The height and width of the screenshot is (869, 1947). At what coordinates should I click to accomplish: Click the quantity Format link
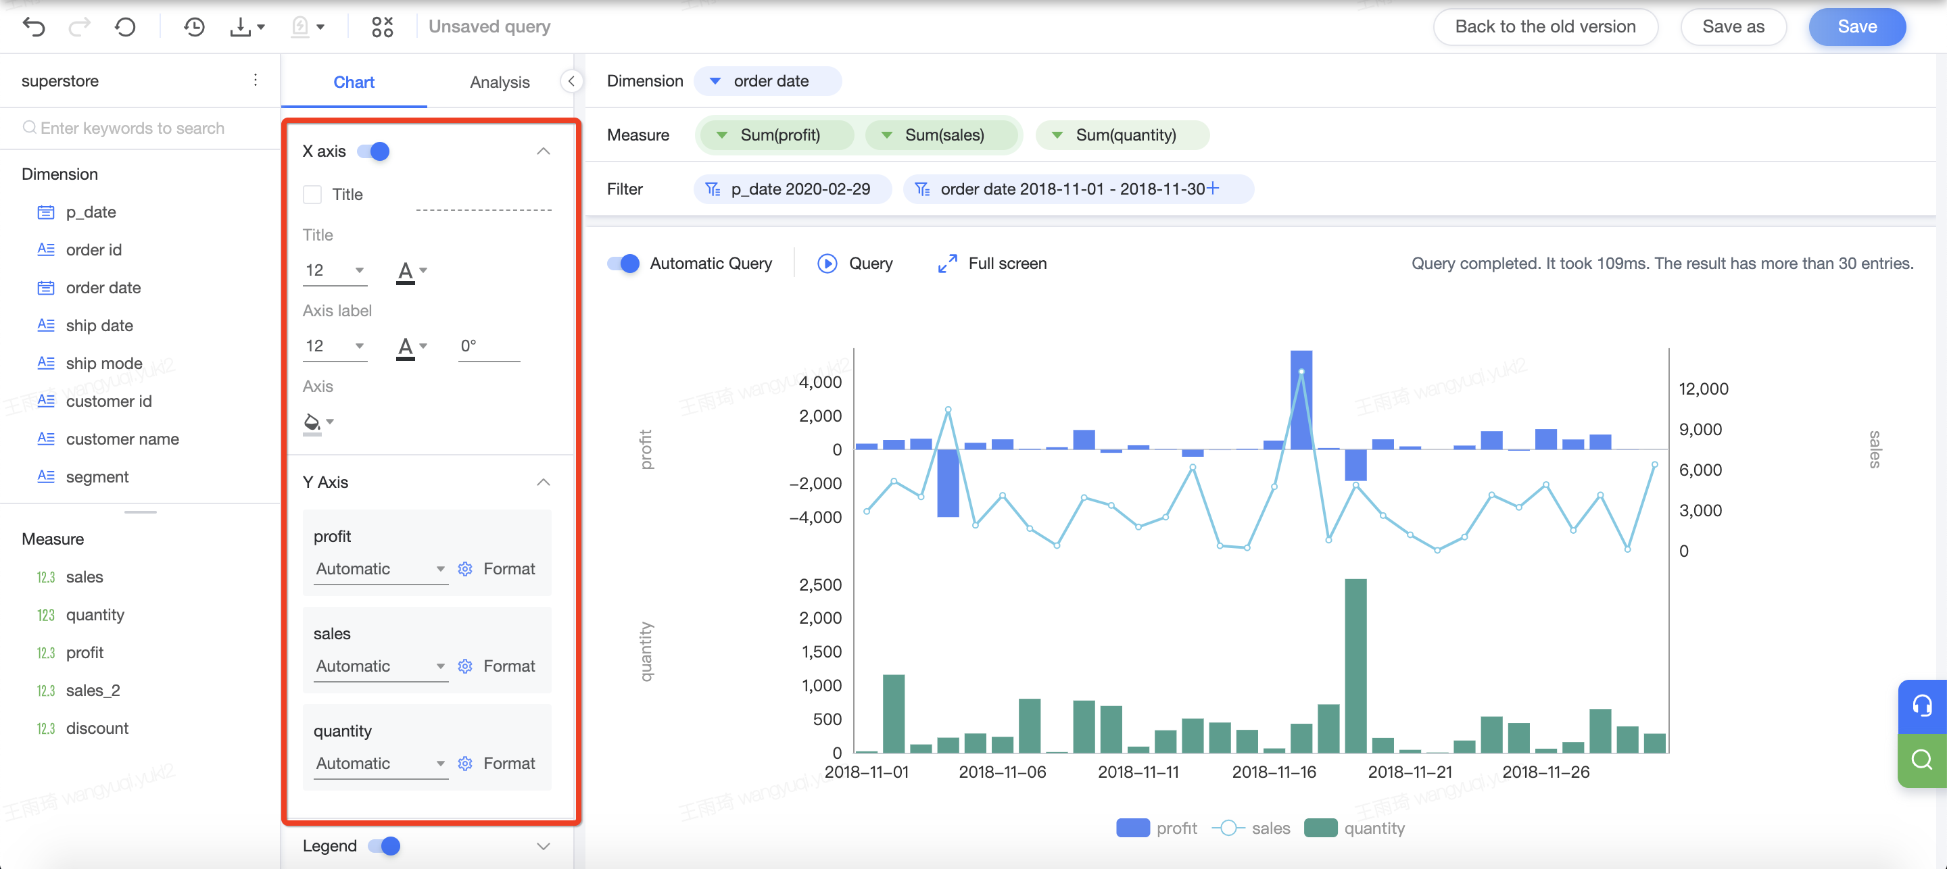click(508, 764)
